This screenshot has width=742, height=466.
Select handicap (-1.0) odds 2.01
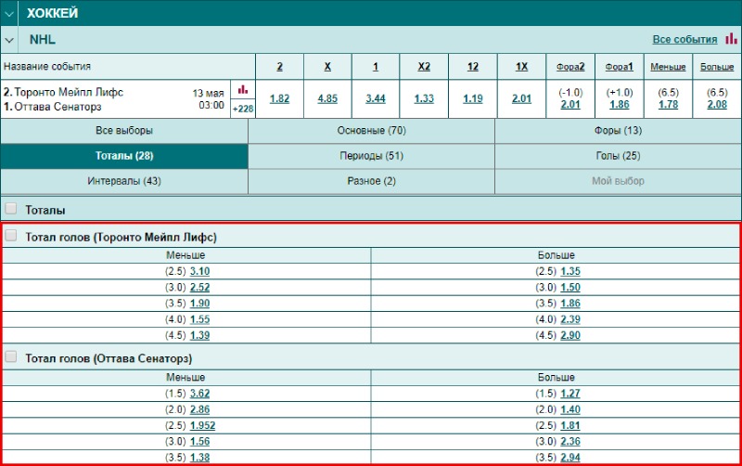[570, 104]
